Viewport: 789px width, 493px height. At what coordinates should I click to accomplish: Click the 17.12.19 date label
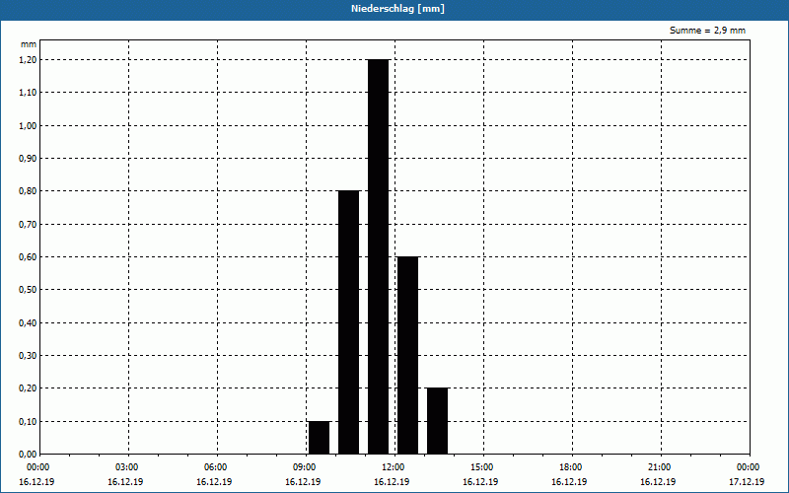(x=747, y=482)
